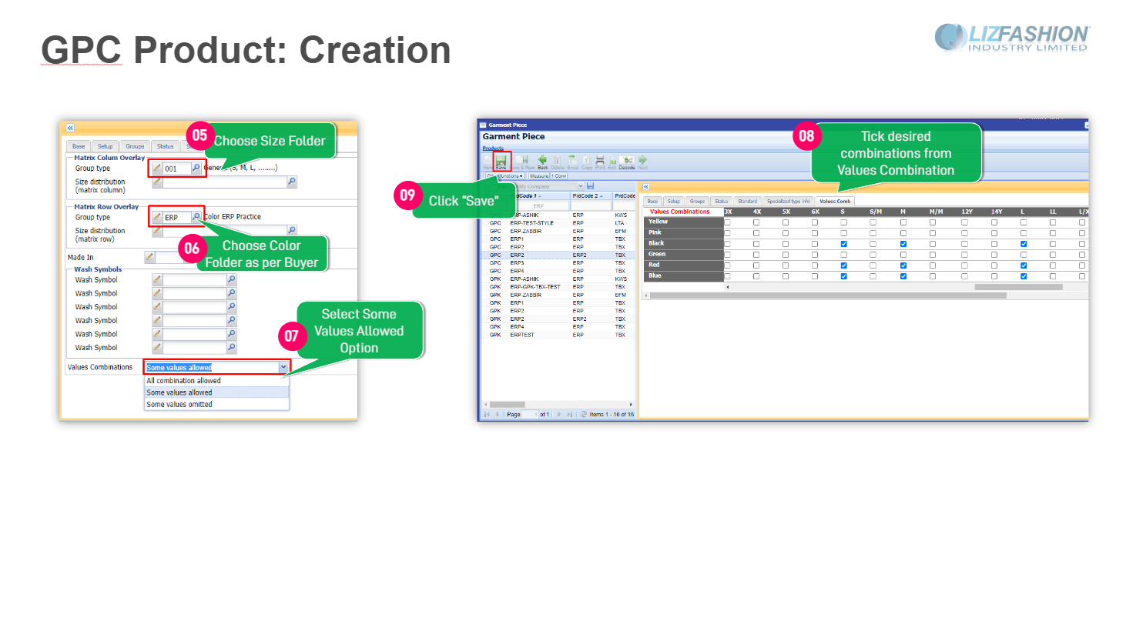Click the blue save-view disk icon beside My Company
This screenshot has width=1126, height=631.
tap(591, 186)
